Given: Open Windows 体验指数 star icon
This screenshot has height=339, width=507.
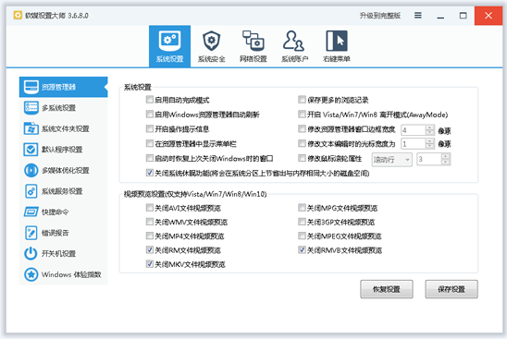Looking at the screenshot, I should (31, 274).
